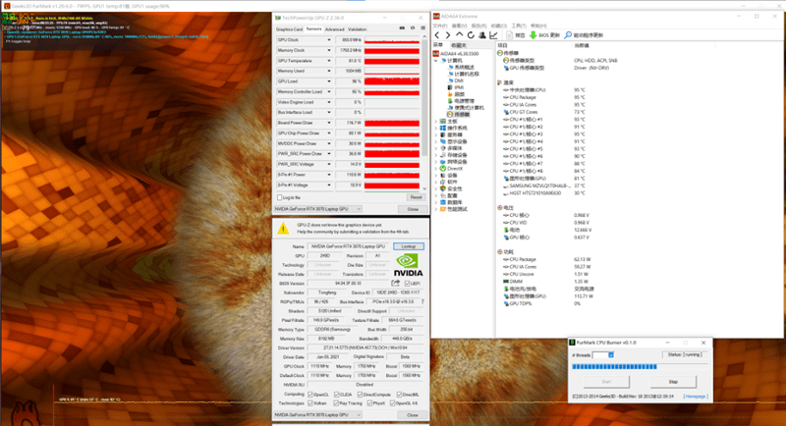Toggle the Vulkan checkbox
The width and height of the screenshot is (786, 426).
click(310, 403)
